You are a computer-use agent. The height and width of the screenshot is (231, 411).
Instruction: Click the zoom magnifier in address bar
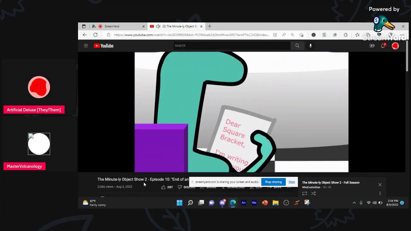click(x=292, y=35)
